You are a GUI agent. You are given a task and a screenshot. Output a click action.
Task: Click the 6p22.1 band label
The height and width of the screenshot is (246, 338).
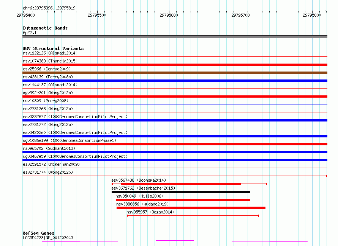pyautogui.click(x=30, y=33)
